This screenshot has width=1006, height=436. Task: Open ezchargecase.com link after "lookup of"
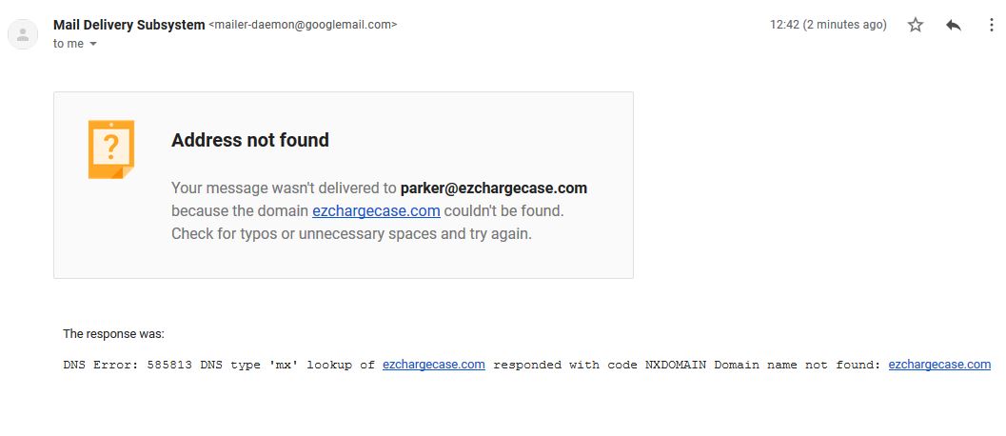pyautogui.click(x=434, y=365)
